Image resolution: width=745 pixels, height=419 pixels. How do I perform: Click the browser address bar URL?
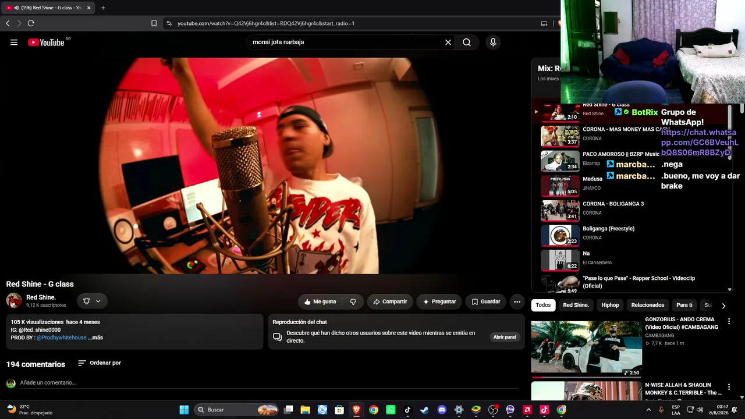tap(266, 23)
